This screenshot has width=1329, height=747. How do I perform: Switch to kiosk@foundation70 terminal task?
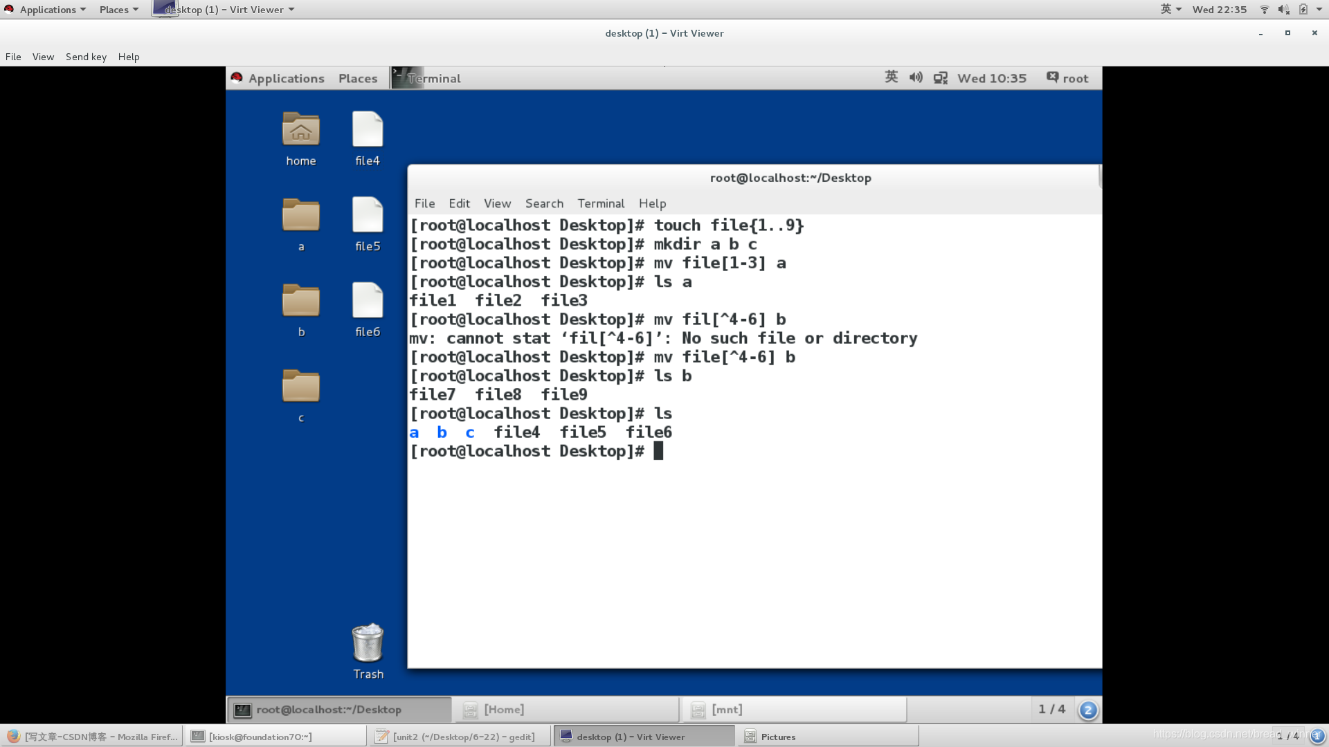275,737
